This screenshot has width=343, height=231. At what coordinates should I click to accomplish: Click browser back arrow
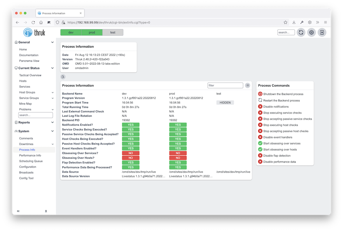click(17, 22)
